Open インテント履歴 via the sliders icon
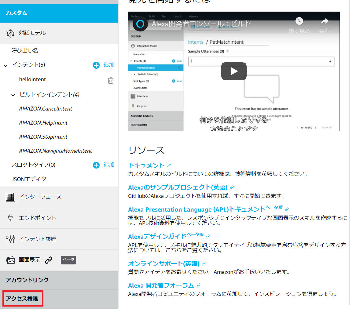Viewport: 356px width, 309px height. [10, 239]
